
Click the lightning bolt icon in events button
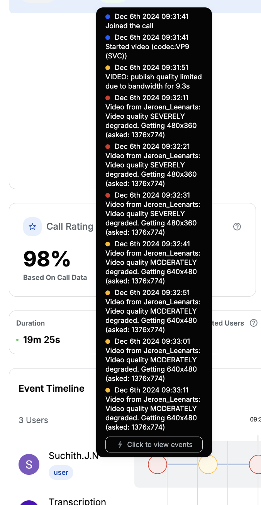120,445
